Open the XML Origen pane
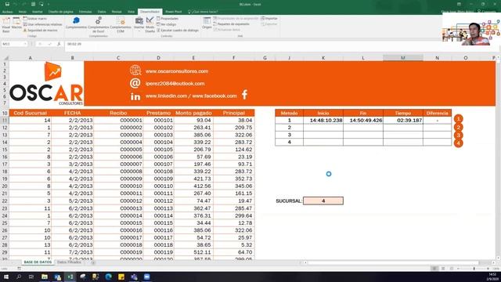The height and width of the screenshot is (282, 501). click(x=207, y=23)
